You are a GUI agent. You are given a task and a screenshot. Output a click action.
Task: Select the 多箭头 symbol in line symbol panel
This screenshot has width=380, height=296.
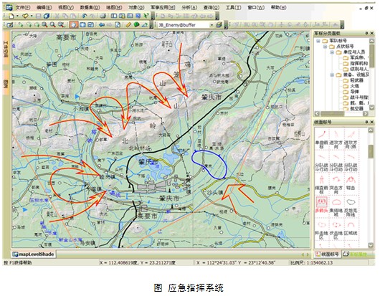tap(321, 205)
